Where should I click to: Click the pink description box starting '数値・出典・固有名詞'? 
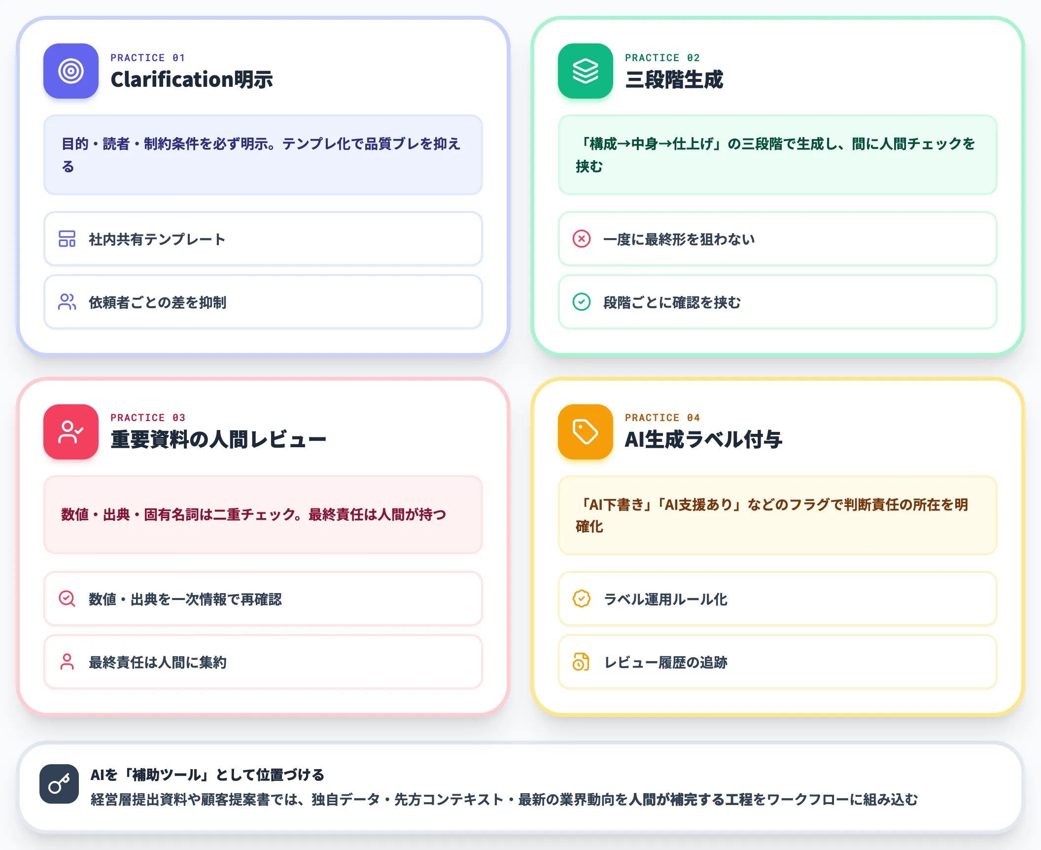(x=263, y=515)
